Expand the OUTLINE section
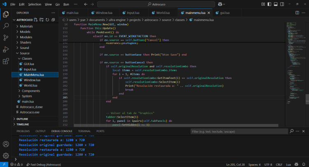 23,119
